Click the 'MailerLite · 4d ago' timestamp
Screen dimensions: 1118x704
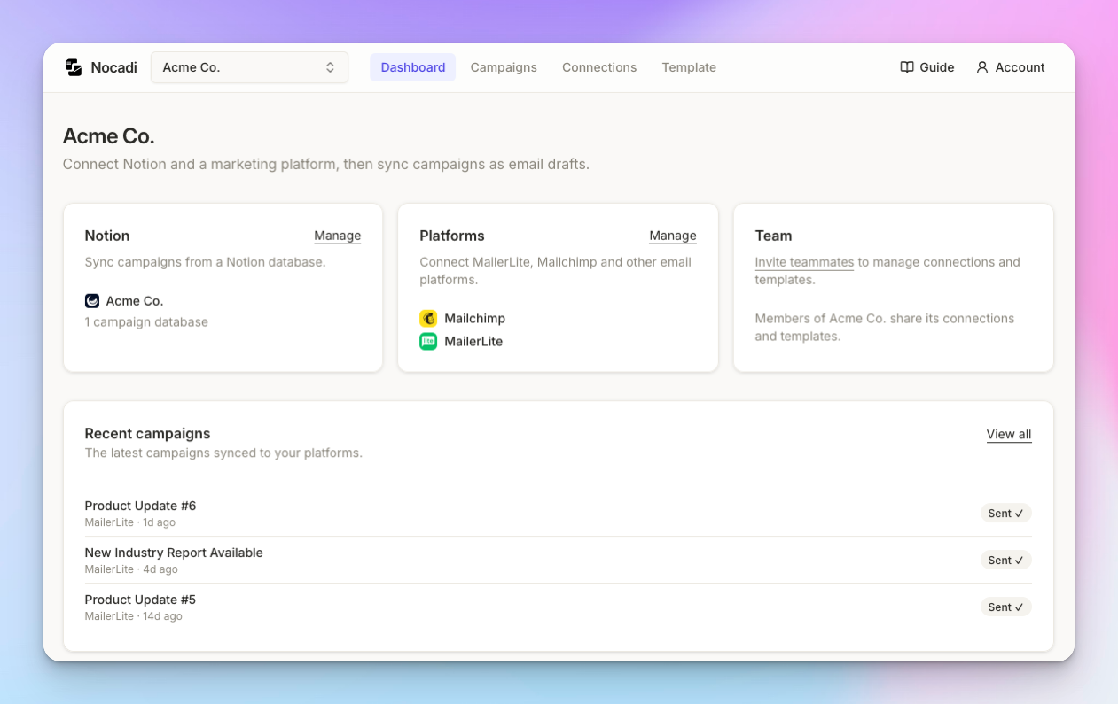click(131, 569)
